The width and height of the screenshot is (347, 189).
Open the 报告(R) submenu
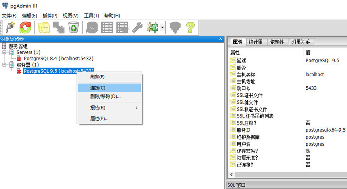[x=109, y=108]
